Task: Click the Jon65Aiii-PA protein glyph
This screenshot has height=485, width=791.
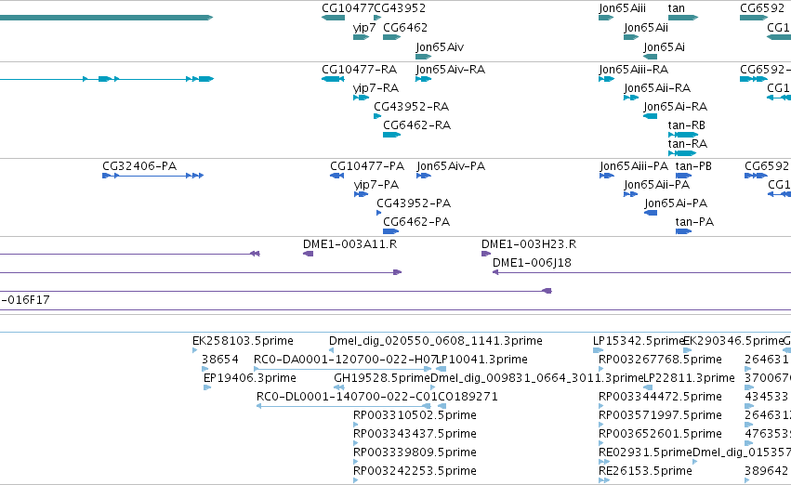Action: 607,176
